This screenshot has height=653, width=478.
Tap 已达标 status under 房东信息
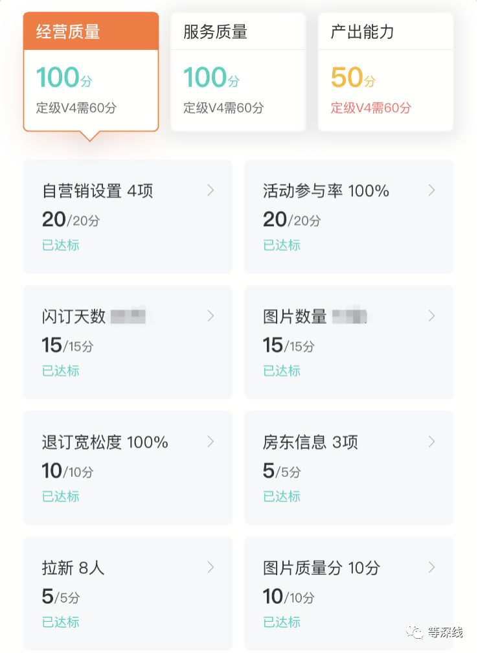pyautogui.click(x=282, y=496)
